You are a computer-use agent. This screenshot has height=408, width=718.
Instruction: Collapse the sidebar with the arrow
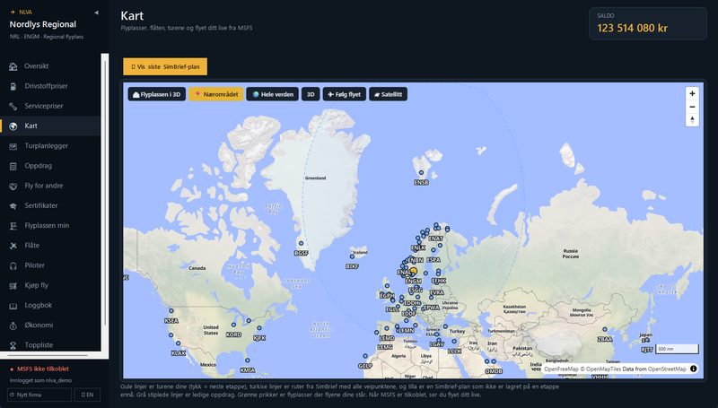(x=96, y=13)
